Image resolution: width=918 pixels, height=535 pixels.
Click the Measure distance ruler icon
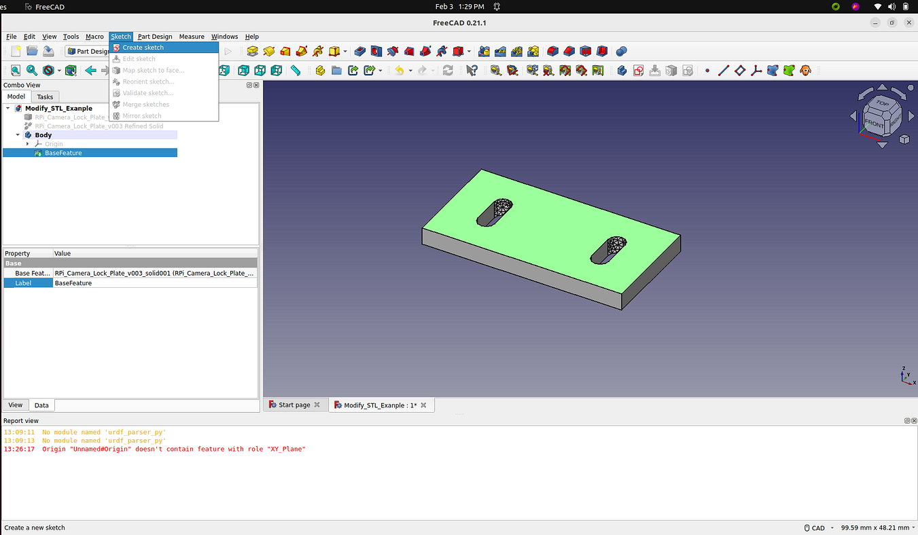coord(296,70)
